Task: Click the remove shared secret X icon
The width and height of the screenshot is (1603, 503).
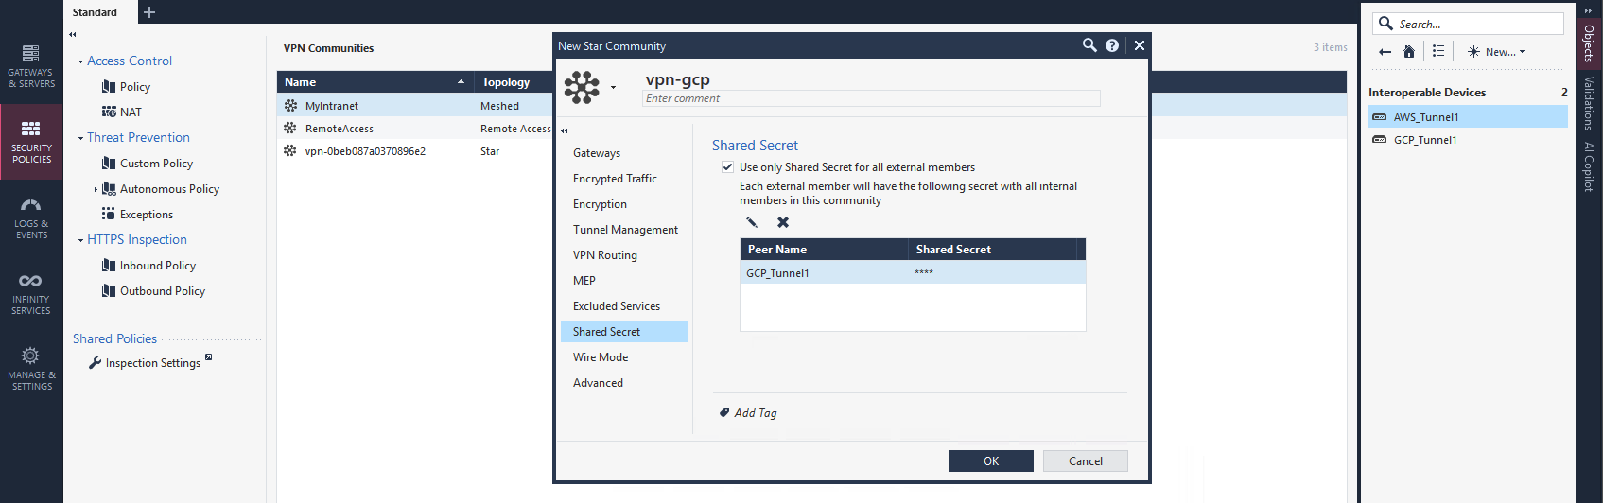Action: click(783, 222)
